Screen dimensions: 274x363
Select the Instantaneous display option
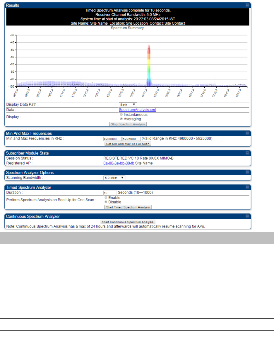(122, 115)
